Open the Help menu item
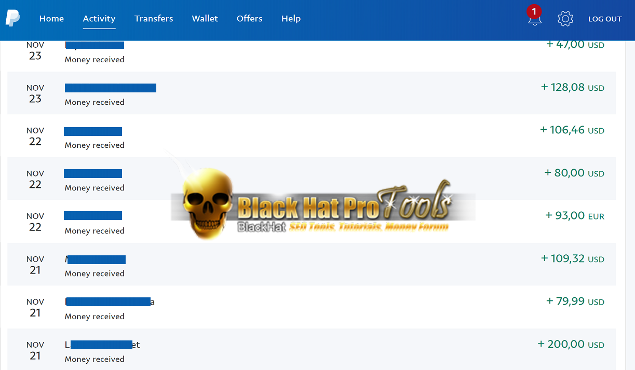 (x=291, y=18)
